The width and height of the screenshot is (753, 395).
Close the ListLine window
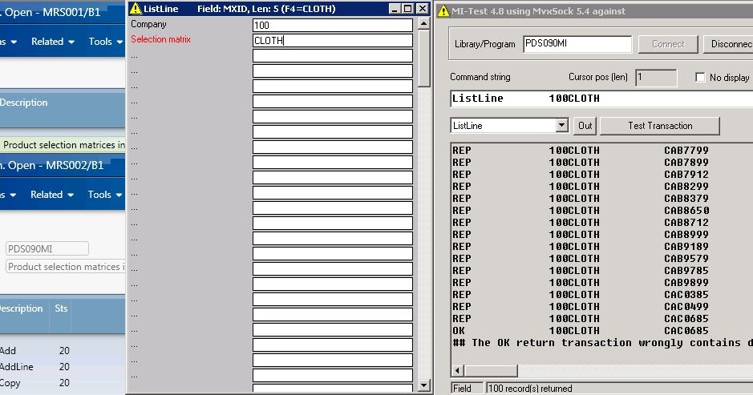click(x=422, y=9)
